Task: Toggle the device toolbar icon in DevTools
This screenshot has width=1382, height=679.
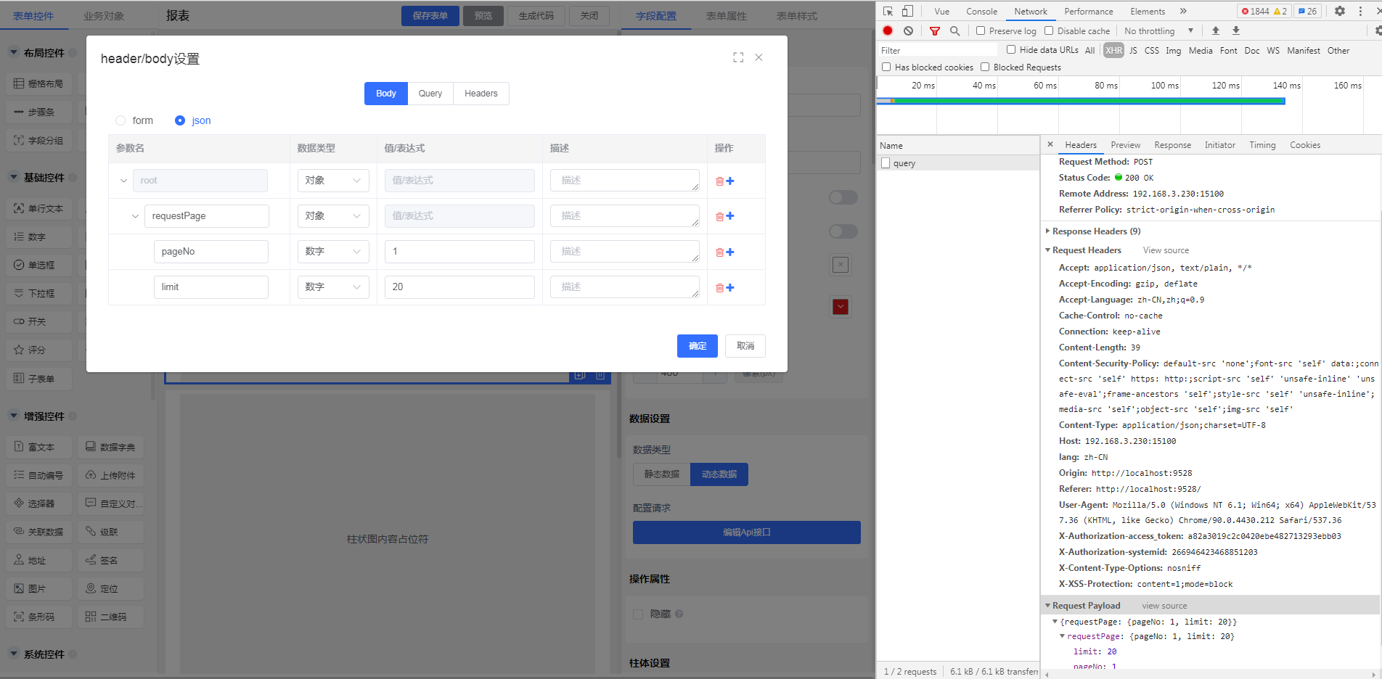Action: (x=907, y=11)
